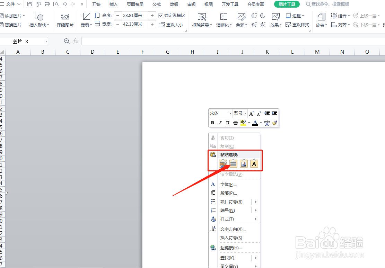The width and height of the screenshot is (385, 268).
Task: Click the decrease brightness sun icon
Action: click(x=263, y=25)
